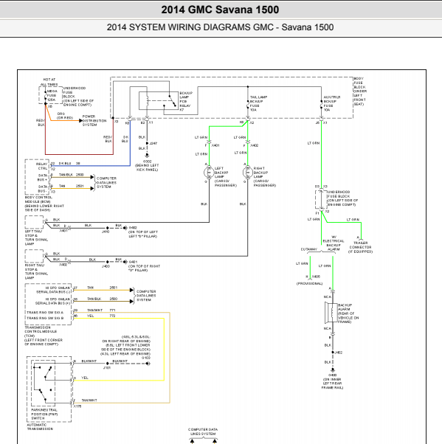This screenshot has height=444, width=442.
Task: Click the J410 splice dot
Action: pyautogui.click(x=108, y=228)
